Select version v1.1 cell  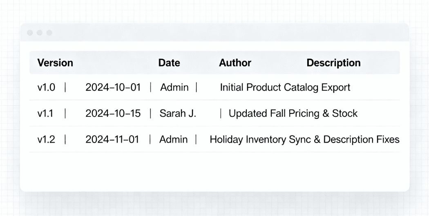point(45,114)
